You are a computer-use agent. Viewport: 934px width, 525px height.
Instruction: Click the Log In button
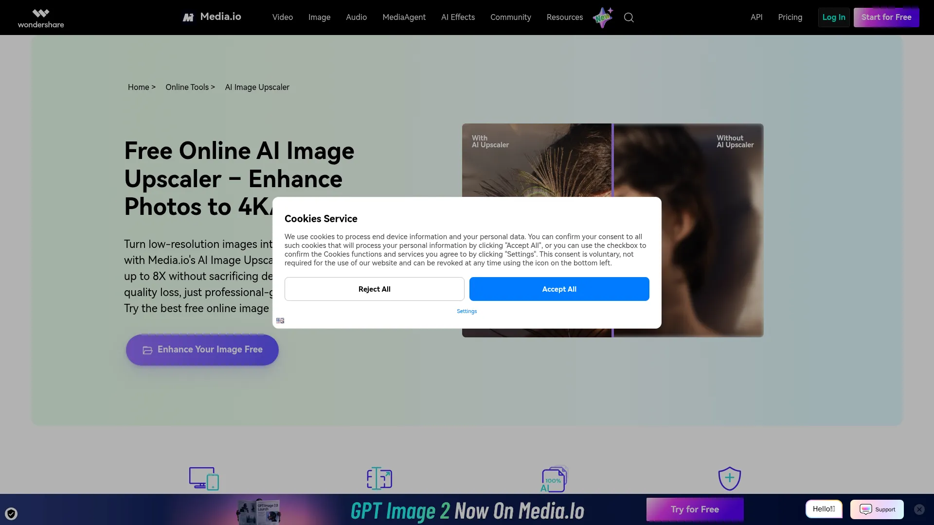tap(834, 17)
